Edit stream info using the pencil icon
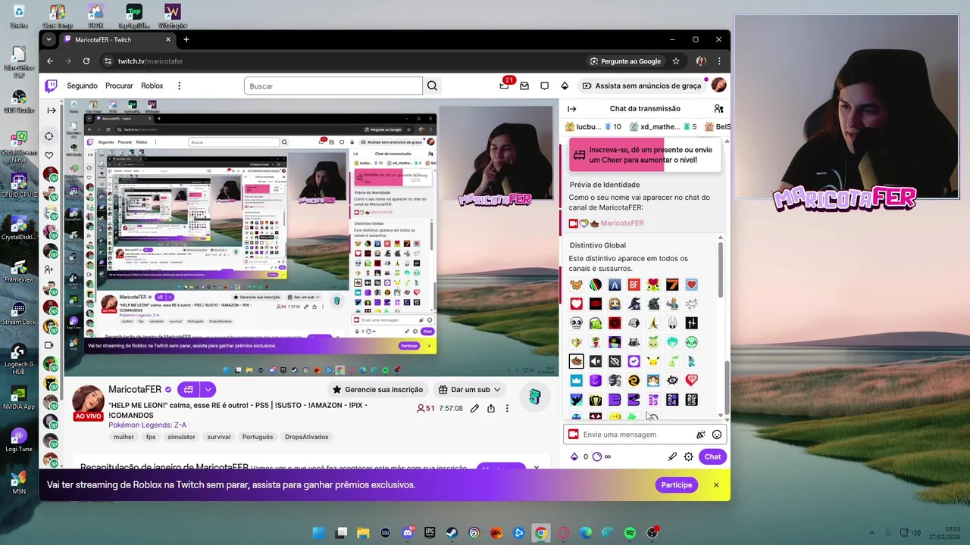The width and height of the screenshot is (970, 545). pyautogui.click(x=474, y=408)
